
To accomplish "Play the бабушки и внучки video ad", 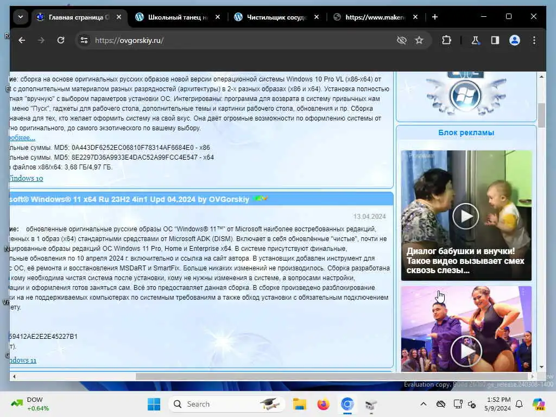I will pos(465,216).
